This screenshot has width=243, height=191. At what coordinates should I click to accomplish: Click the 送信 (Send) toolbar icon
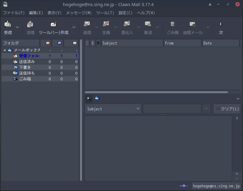(x=30, y=24)
